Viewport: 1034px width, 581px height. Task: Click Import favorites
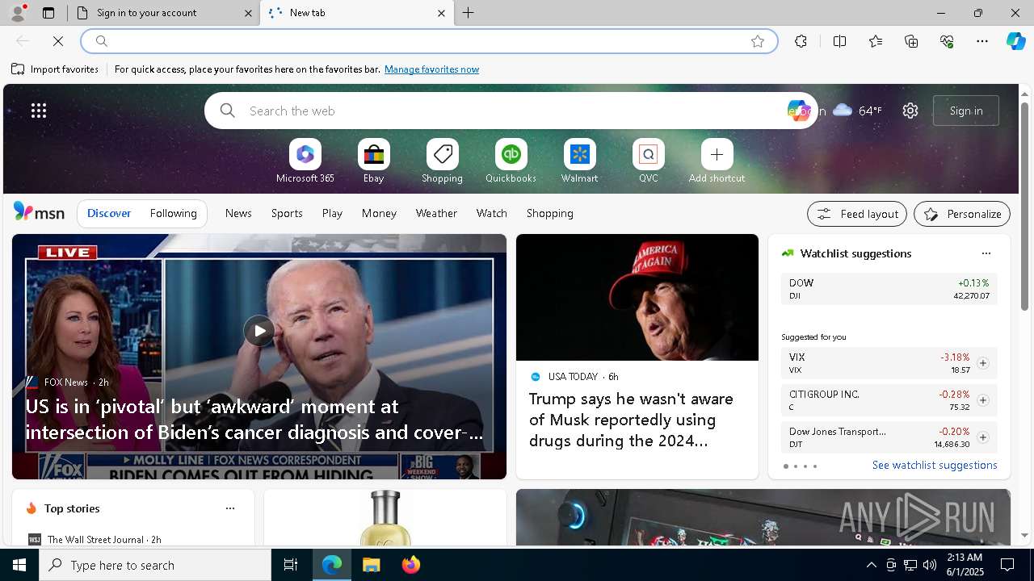(55, 69)
